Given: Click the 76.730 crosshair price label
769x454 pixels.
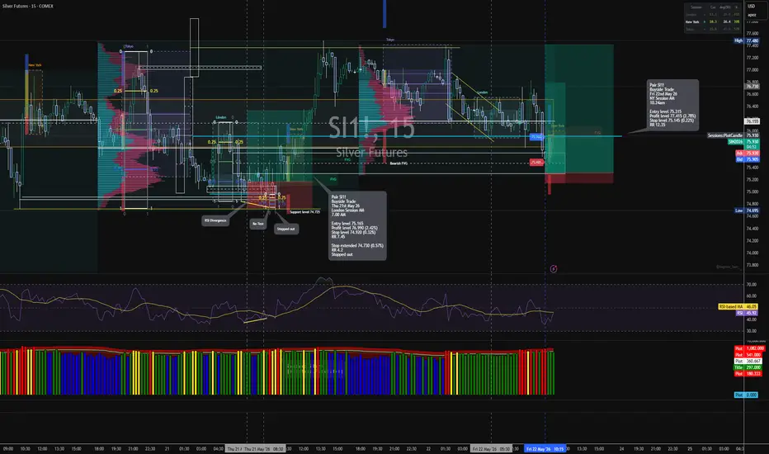Looking at the screenshot, I should tap(752, 87).
